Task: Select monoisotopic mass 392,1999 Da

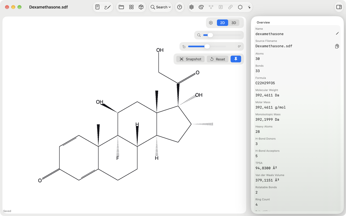Action: point(267,119)
